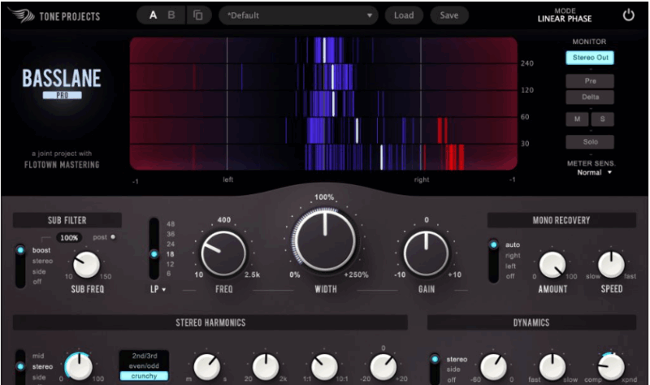650x385 pixels.
Task: Click the comp to xpnd knob
Action: point(611,367)
